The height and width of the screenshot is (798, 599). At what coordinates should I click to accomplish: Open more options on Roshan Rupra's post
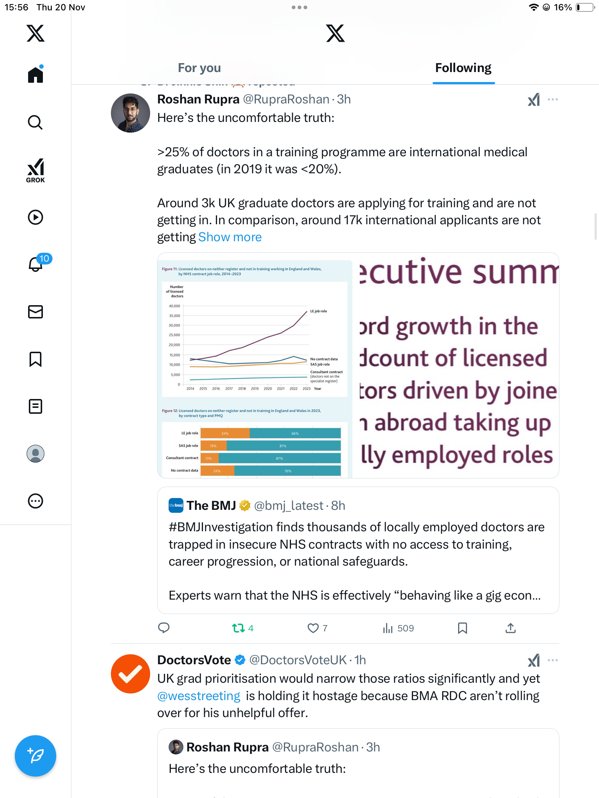pyautogui.click(x=553, y=99)
